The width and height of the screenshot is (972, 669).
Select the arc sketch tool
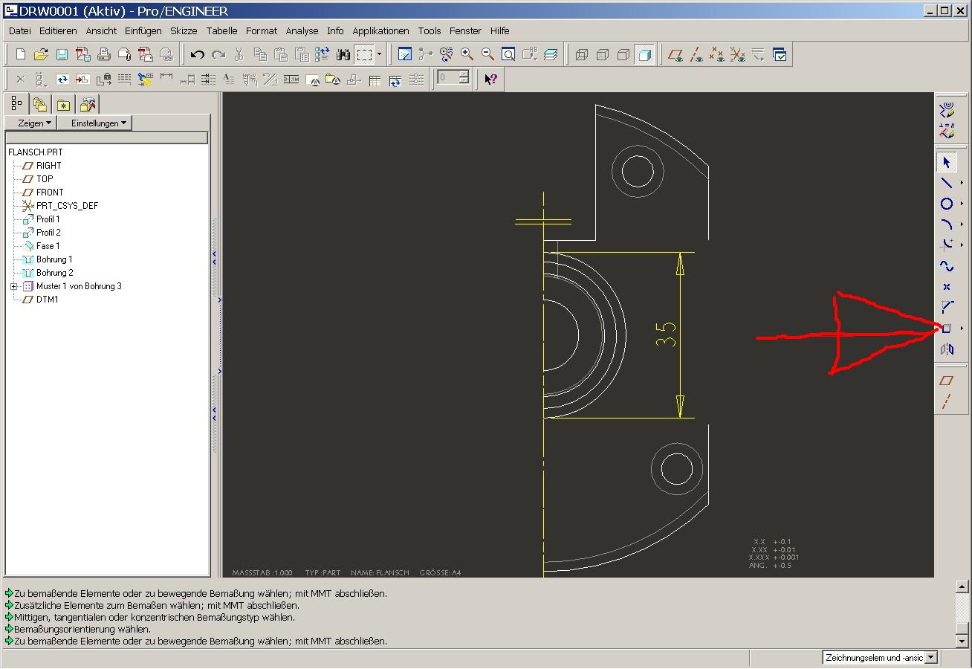point(946,224)
